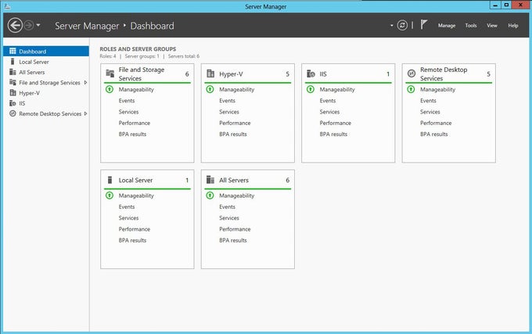The width and height of the screenshot is (532, 334).
Task: Click green status icon in Remote Desktop tile
Action: tap(411, 89)
